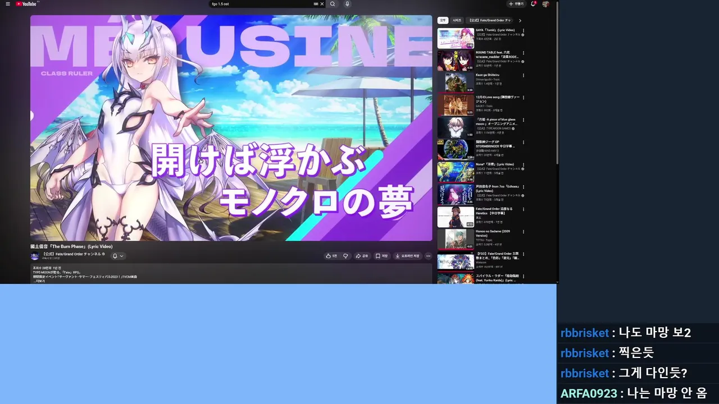Select the '시리즈' filter chip
Viewport: 719px width, 404px height.
click(x=457, y=20)
